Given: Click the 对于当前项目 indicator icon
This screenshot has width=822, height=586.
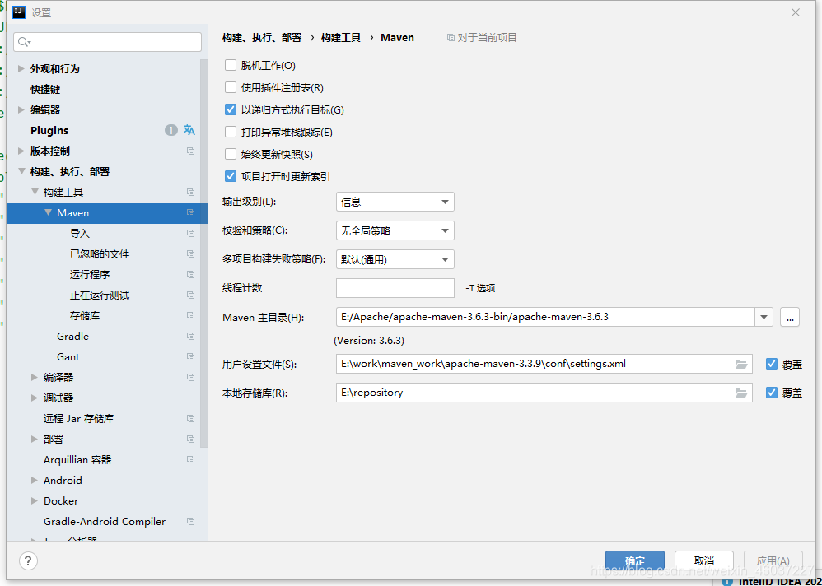Looking at the screenshot, I should [451, 38].
